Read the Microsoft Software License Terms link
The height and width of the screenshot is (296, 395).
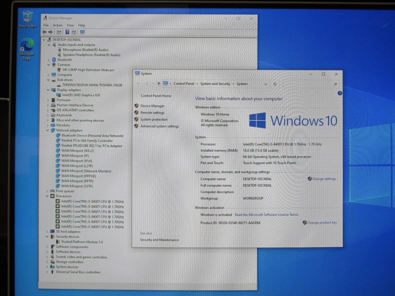pyautogui.click(x=266, y=215)
